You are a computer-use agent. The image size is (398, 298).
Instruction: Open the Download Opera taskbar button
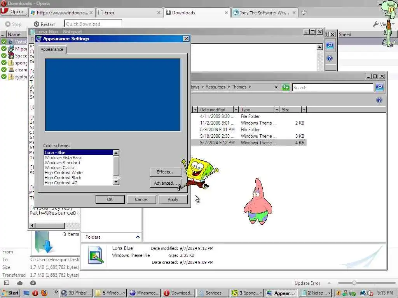[x=178, y=293]
